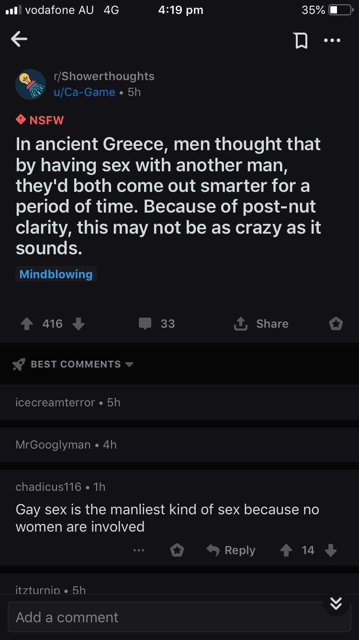The image size is (359, 640).
Task: Give an award to the post
Action: click(x=336, y=324)
